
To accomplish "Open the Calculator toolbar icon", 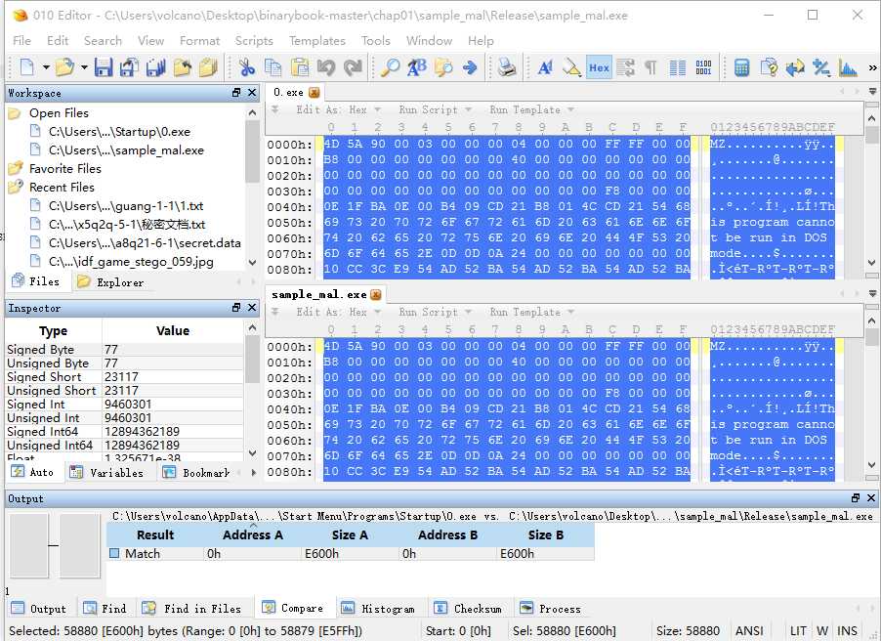I will (741, 68).
